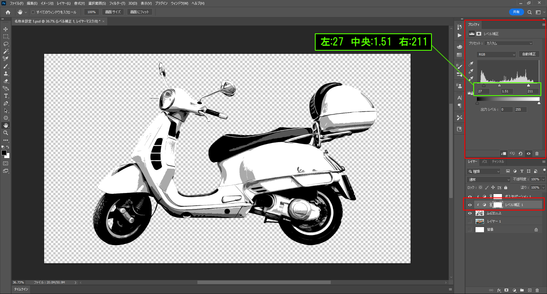The height and width of the screenshot is (294, 547).
Task: Click the midtone input field showing 1.51
Action: click(x=507, y=91)
